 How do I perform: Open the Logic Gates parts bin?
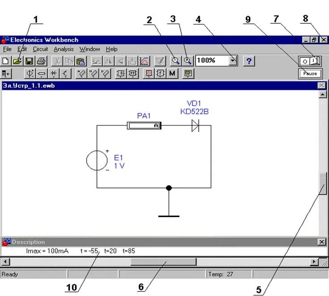pyautogui.click(x=121, y=74)
